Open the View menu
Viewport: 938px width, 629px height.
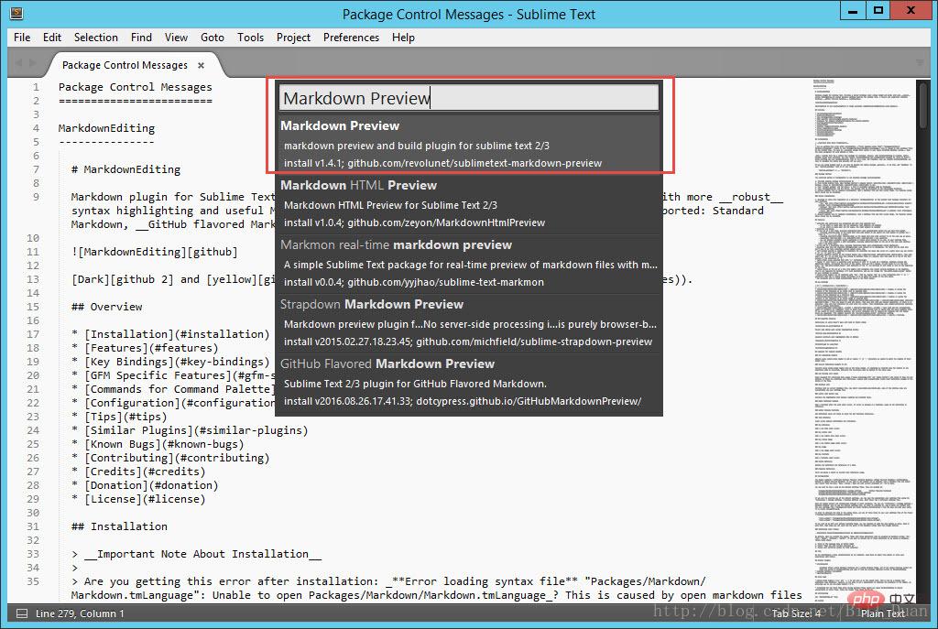point(176,37)
